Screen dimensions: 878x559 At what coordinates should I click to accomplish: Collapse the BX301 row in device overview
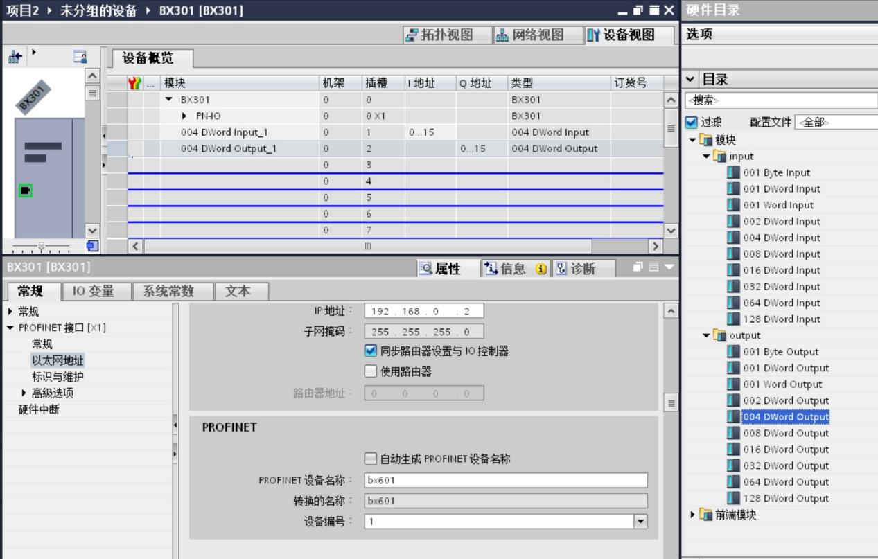click(x=169, y=100)
